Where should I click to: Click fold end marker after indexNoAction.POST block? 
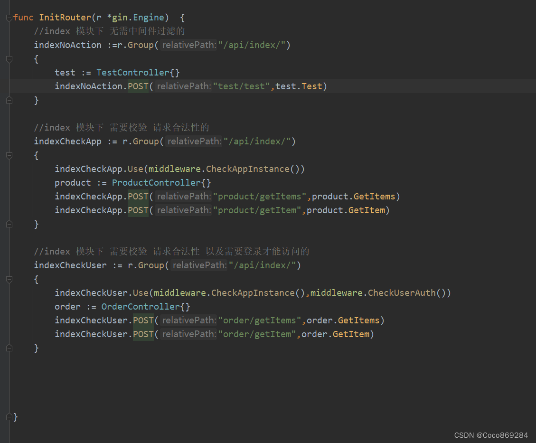tap(9, 100)
